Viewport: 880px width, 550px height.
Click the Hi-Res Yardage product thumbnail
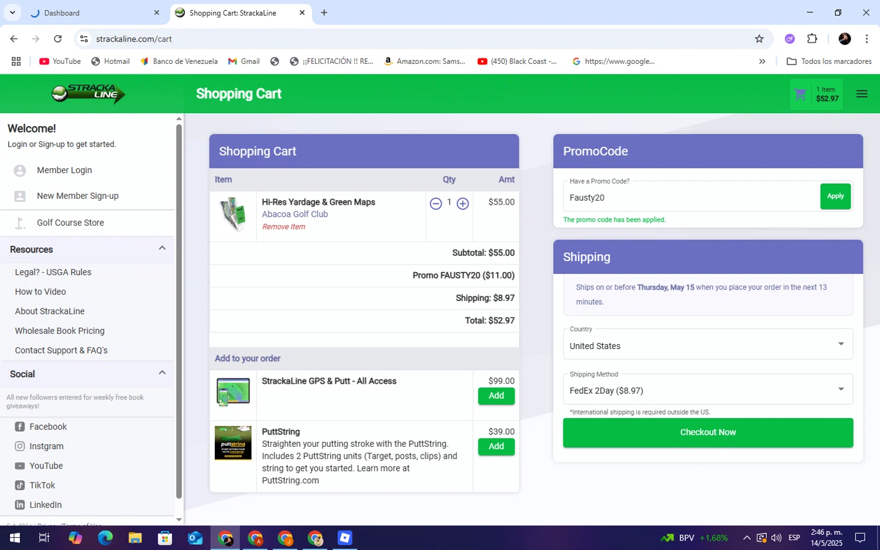[x=233, y=215]
